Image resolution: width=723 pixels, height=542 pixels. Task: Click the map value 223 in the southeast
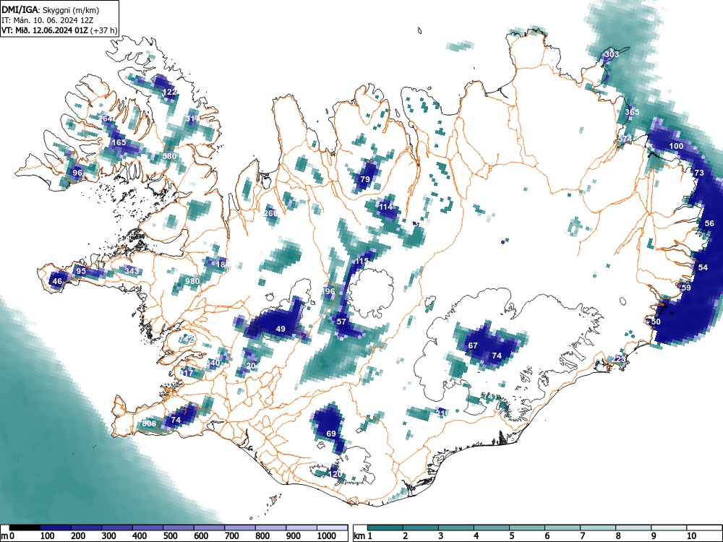click(618, 359)
